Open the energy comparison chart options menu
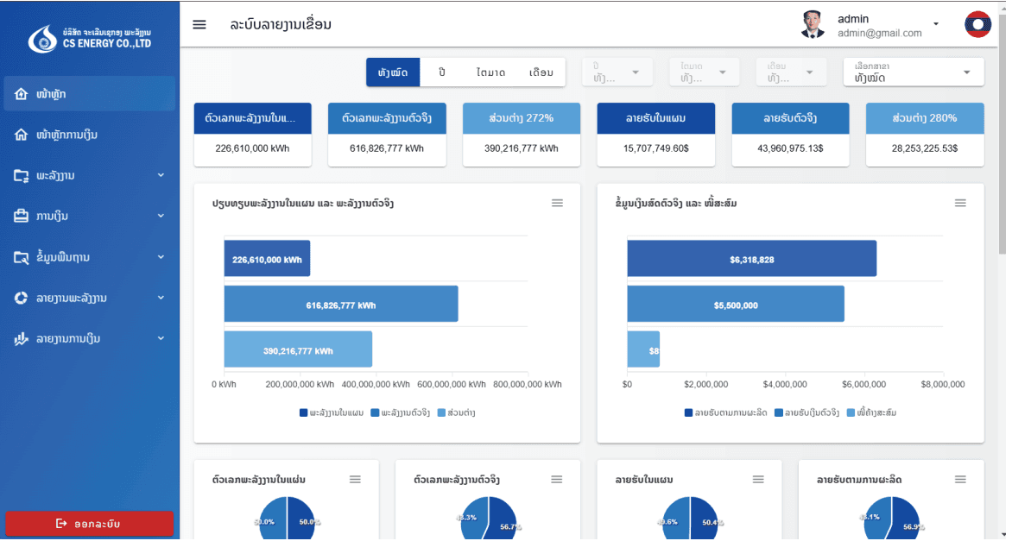1012x541 pixels. click(557, 203)
